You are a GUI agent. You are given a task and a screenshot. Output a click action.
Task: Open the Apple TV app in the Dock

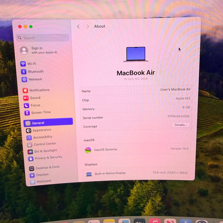point(139,221)
